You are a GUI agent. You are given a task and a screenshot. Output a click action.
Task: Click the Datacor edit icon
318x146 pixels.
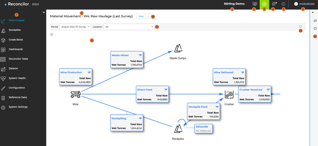pos(3,69)
